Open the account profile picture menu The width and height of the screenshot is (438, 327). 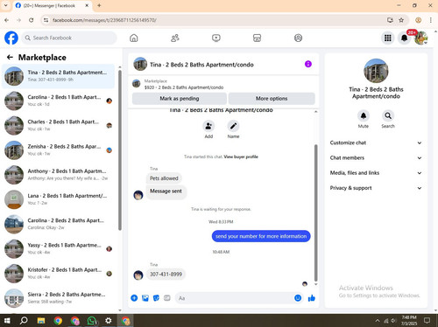click(x=420, y=38)
